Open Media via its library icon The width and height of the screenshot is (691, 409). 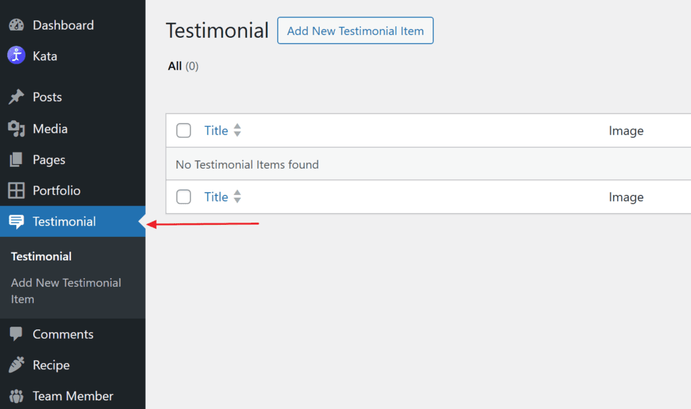click(x=16, y=128)
